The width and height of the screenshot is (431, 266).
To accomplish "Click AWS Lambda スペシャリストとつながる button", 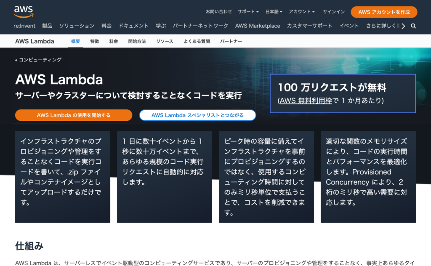I will (197, 115).
